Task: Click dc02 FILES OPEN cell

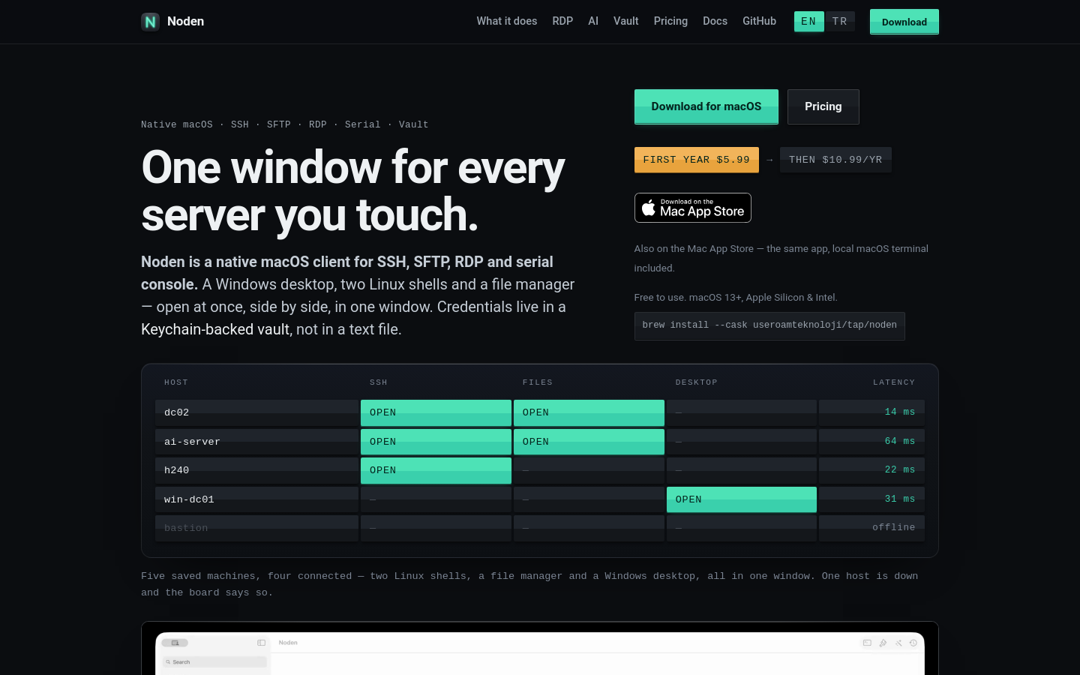Action: pyautogui.click(x=589, y=412)
